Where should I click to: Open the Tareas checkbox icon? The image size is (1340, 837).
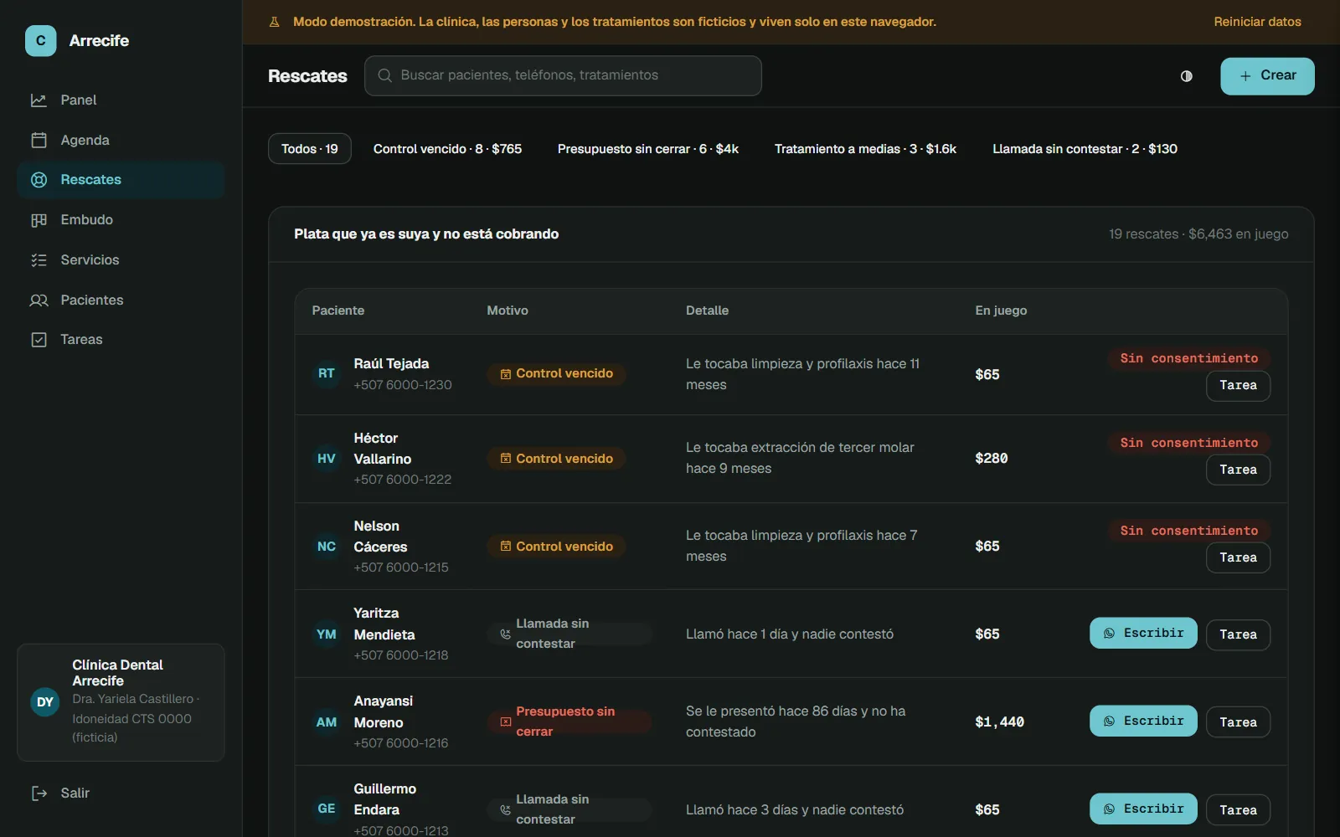39,340
